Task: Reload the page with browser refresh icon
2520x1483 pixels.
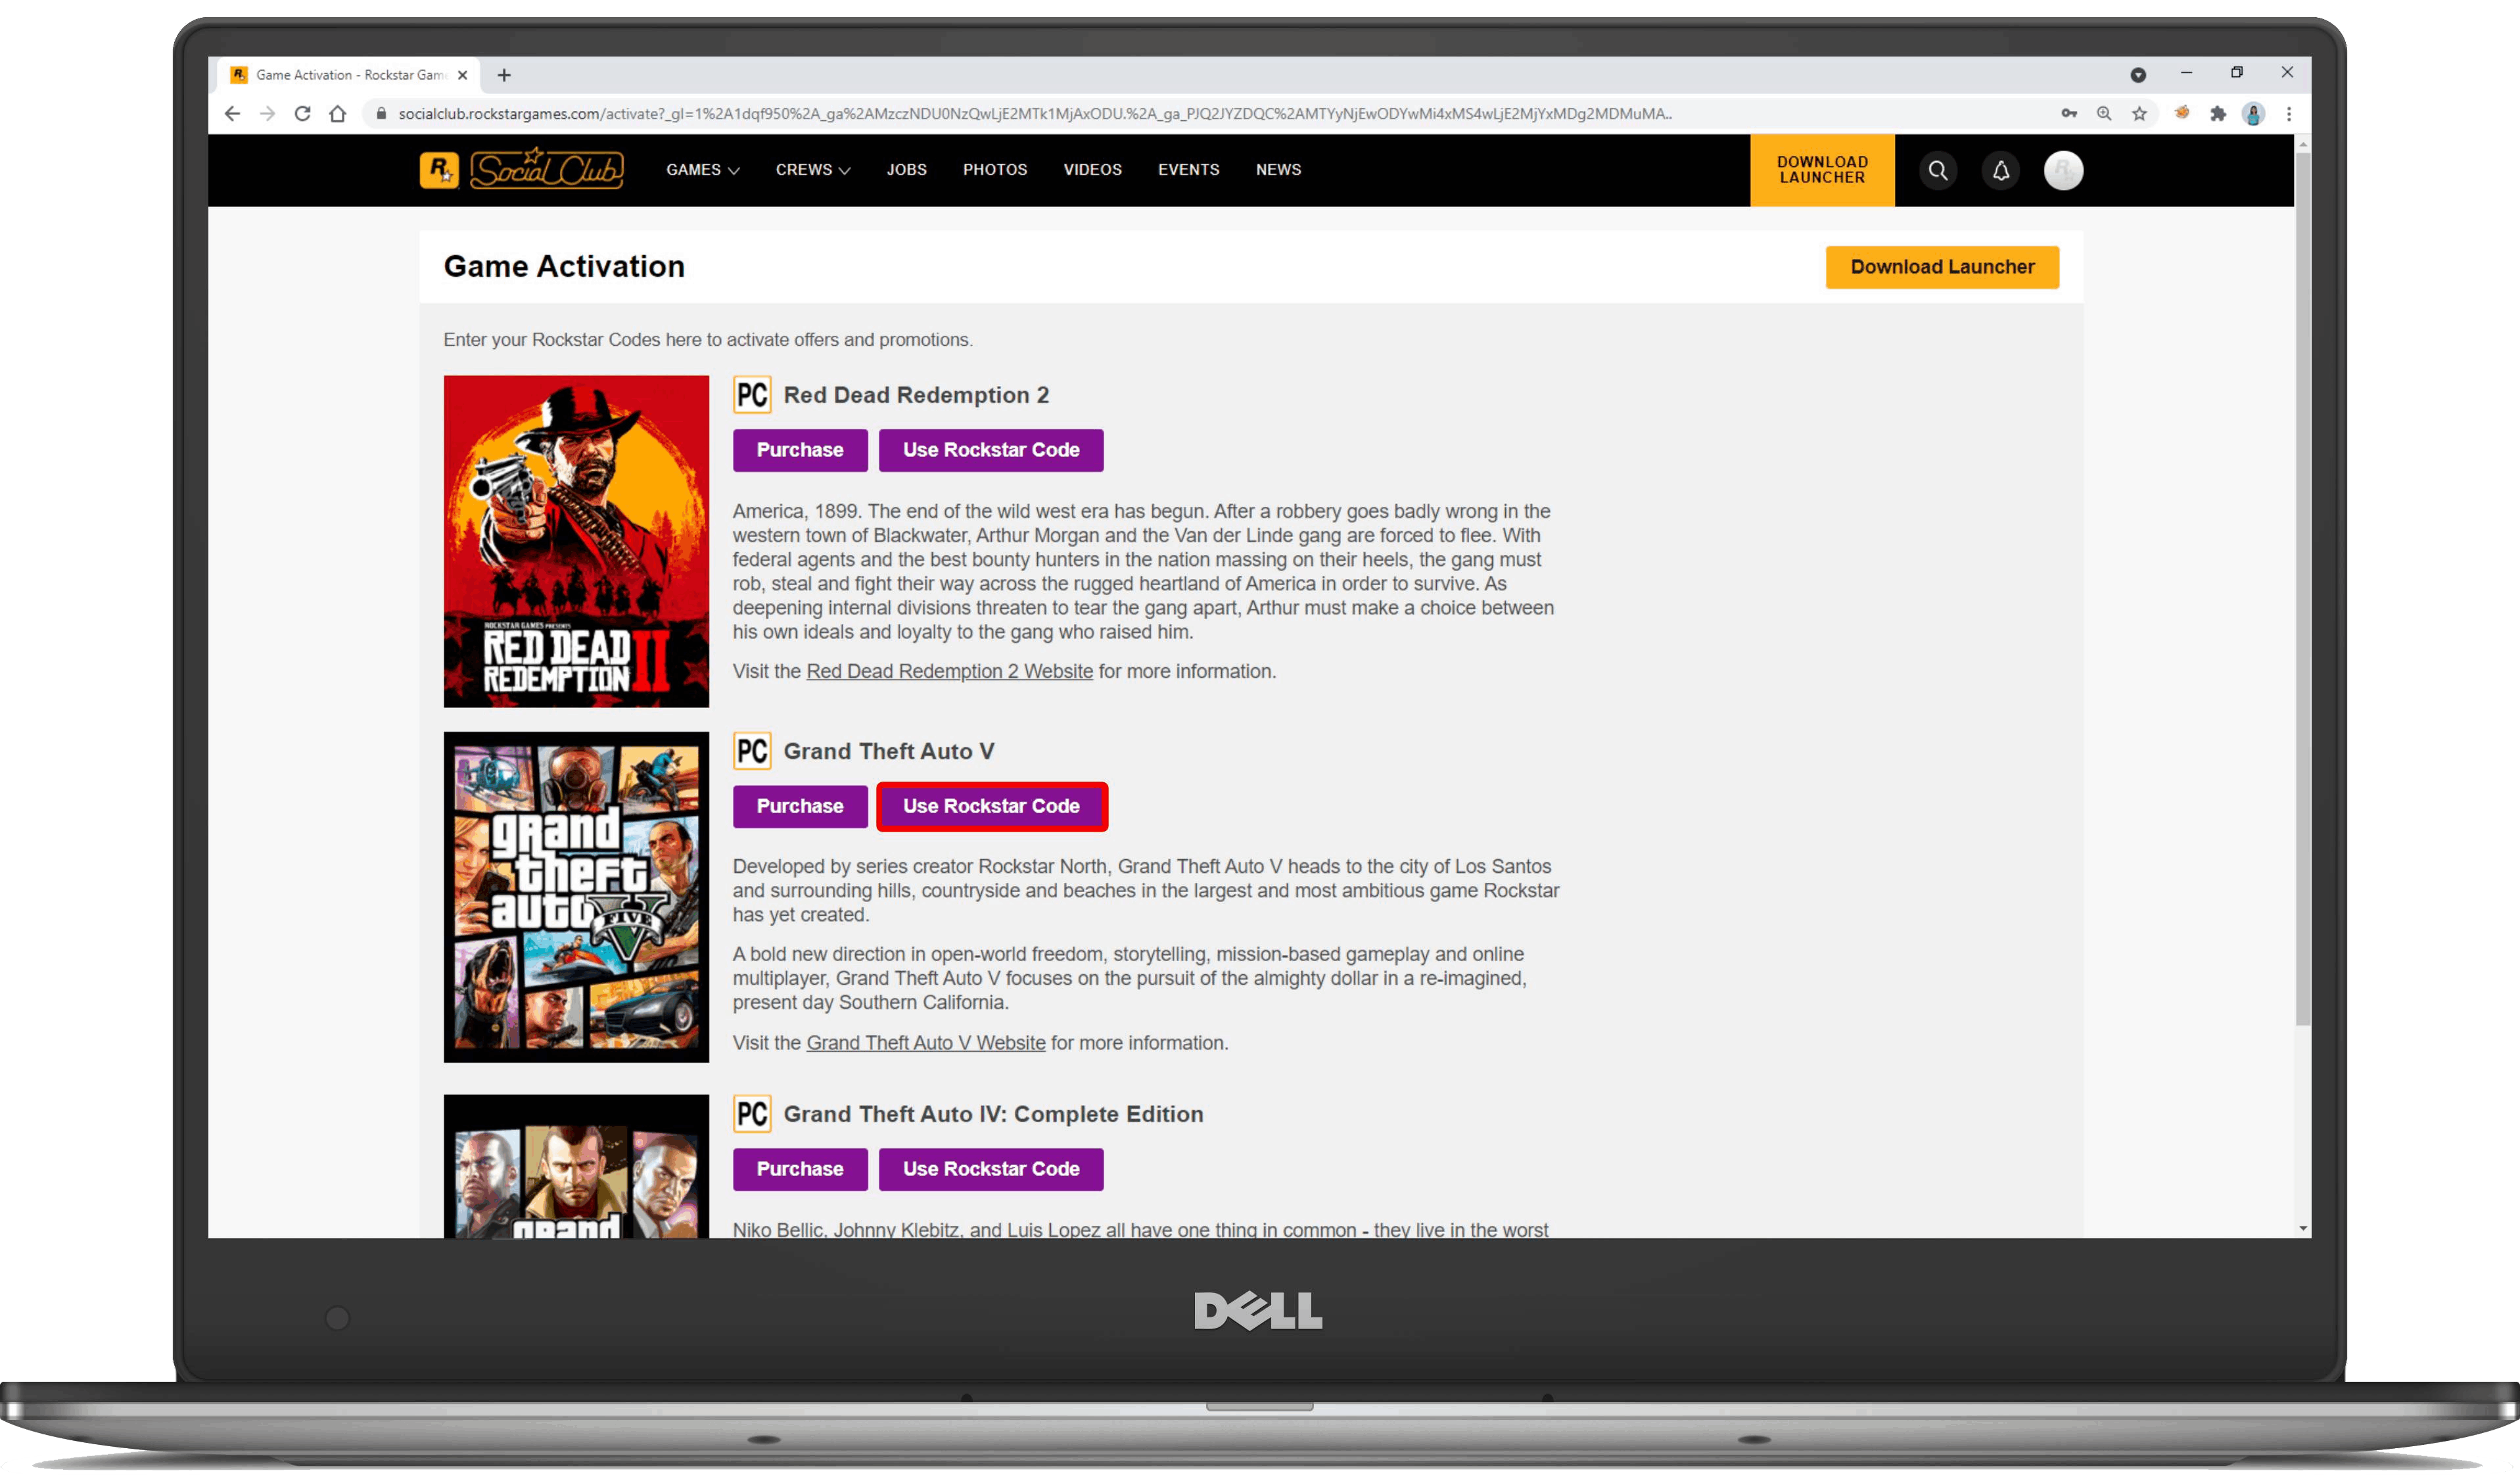Action: pos(302,114)
